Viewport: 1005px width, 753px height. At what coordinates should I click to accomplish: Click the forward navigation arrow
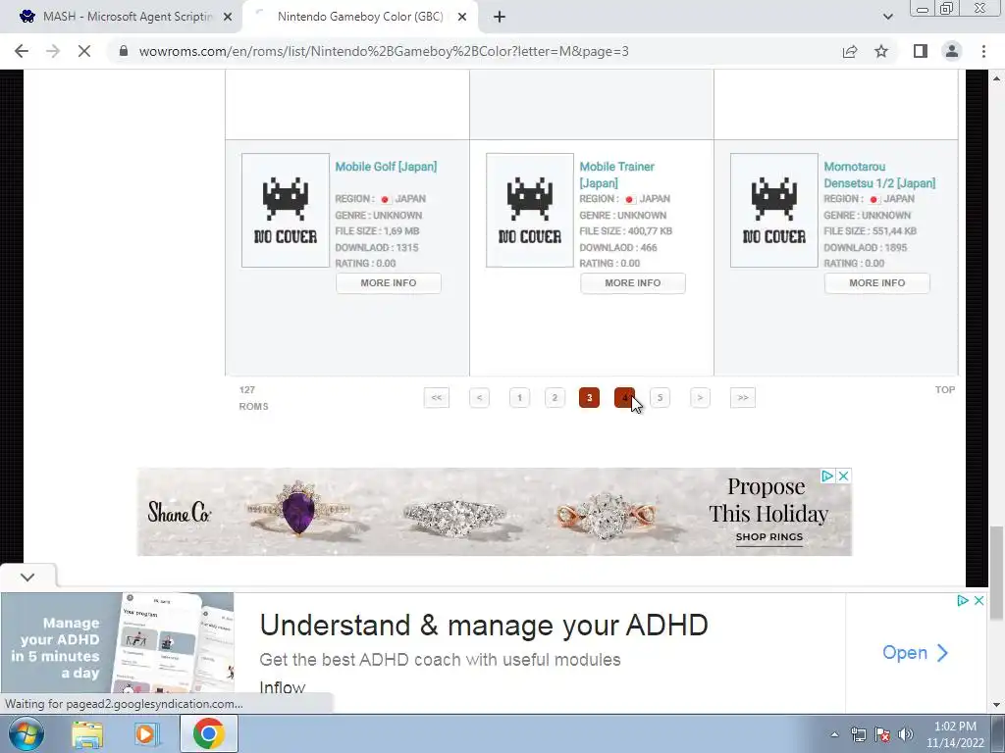point(53,51)
